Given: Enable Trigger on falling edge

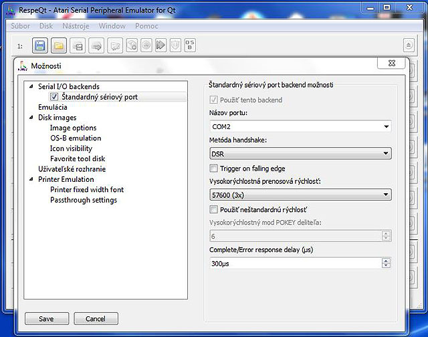Looking at the screenshot, I should (213, 168).
